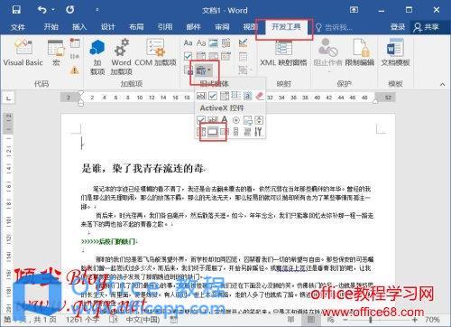Viewport: 451px width, 327px height.
Task: Open the Customize Quick Access Toolbar dropdown
Action: [x=97, y=10]
